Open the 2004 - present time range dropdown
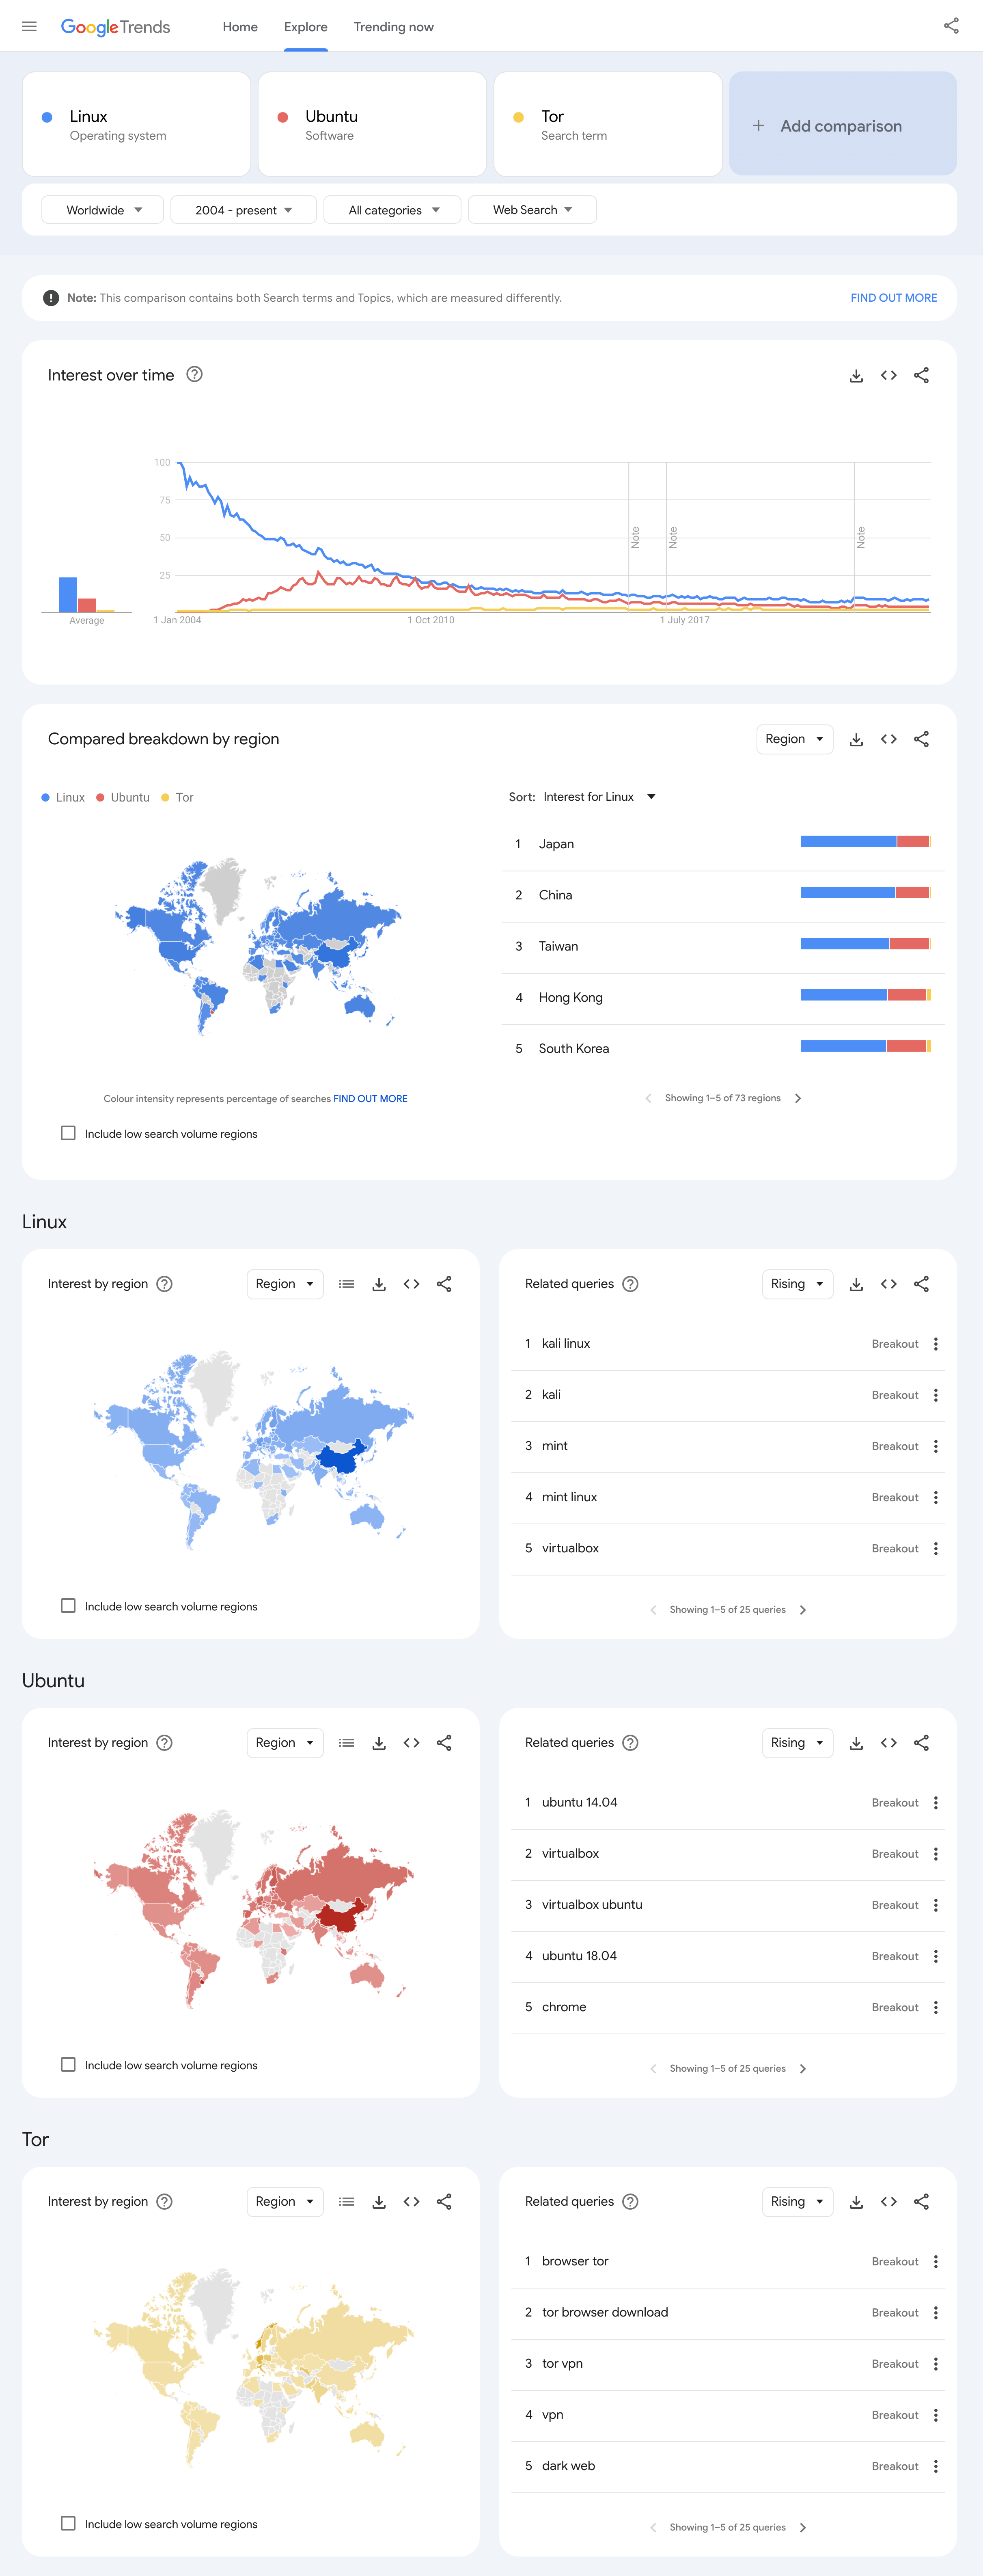Screen dimensions: 983x2576 244,210
